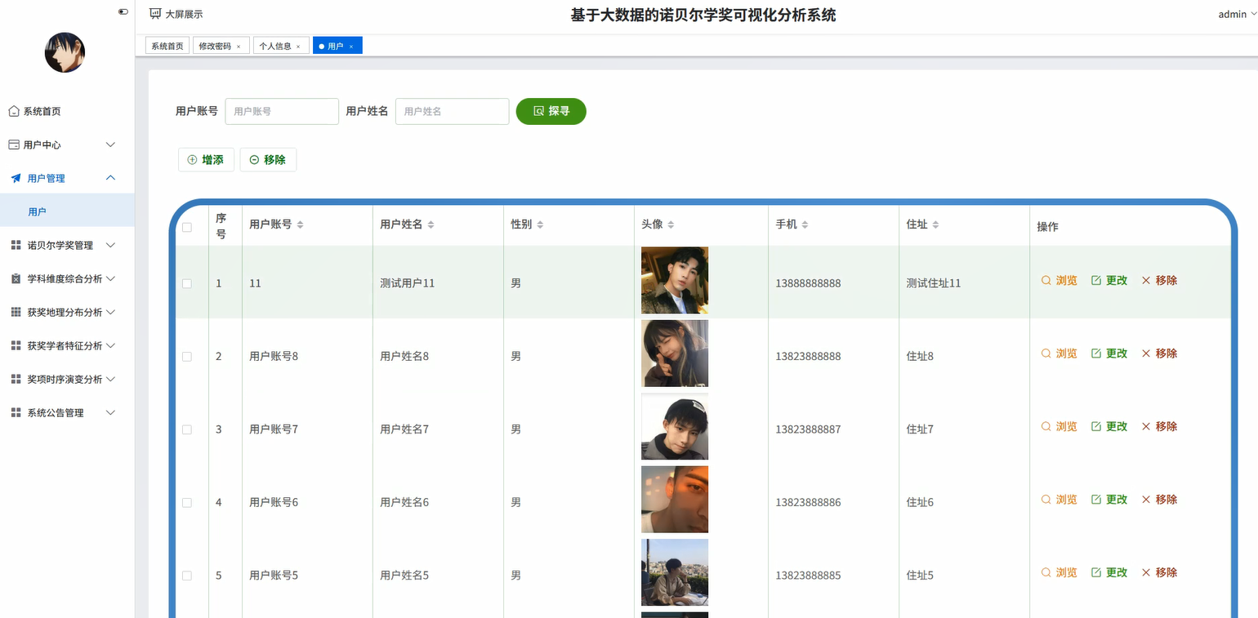Click the 增添 add button
Image resolution: width=1258 pixels, height=618 pixels.
(206, 160)
